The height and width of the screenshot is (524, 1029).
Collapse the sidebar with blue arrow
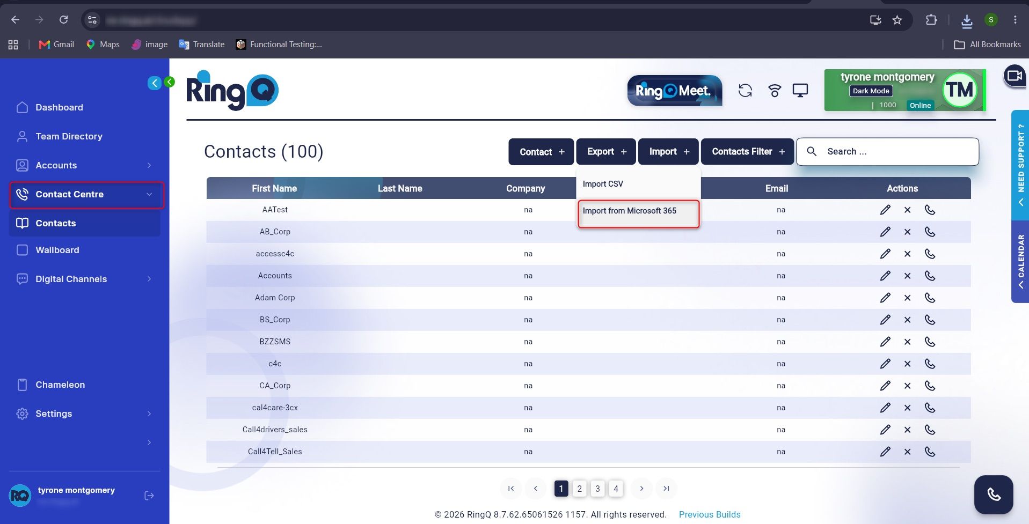(155, 83)
